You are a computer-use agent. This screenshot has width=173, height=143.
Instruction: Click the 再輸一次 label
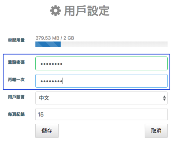[x=16, y=80]
